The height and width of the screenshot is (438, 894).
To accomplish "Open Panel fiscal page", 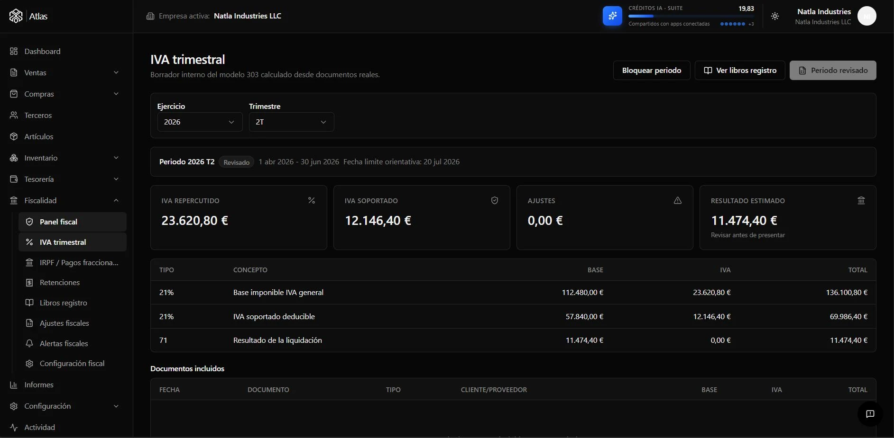I will coord(73,222).
